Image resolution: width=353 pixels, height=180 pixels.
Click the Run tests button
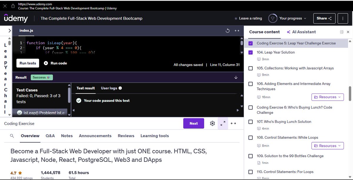[x=28, y=63]
